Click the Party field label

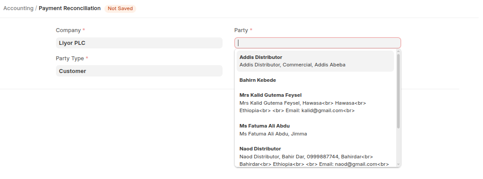241,30
